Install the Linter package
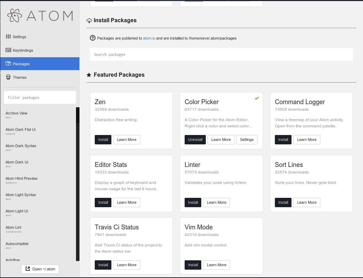This screenshot has width=363, height=278. tap(193, 202)
